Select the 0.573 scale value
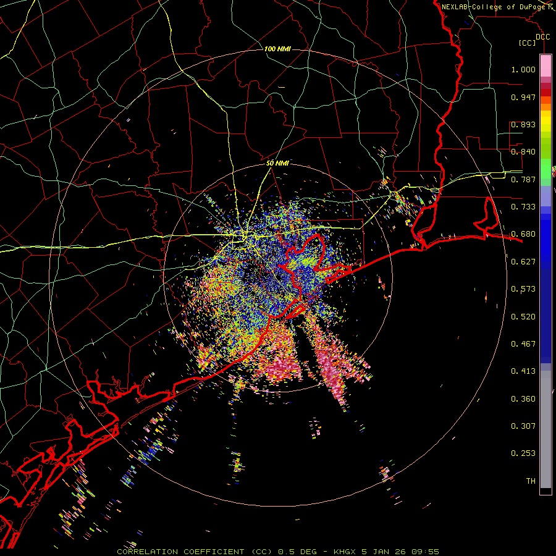The width and height of the screenshot is (556, 556). tap(523, 289)
